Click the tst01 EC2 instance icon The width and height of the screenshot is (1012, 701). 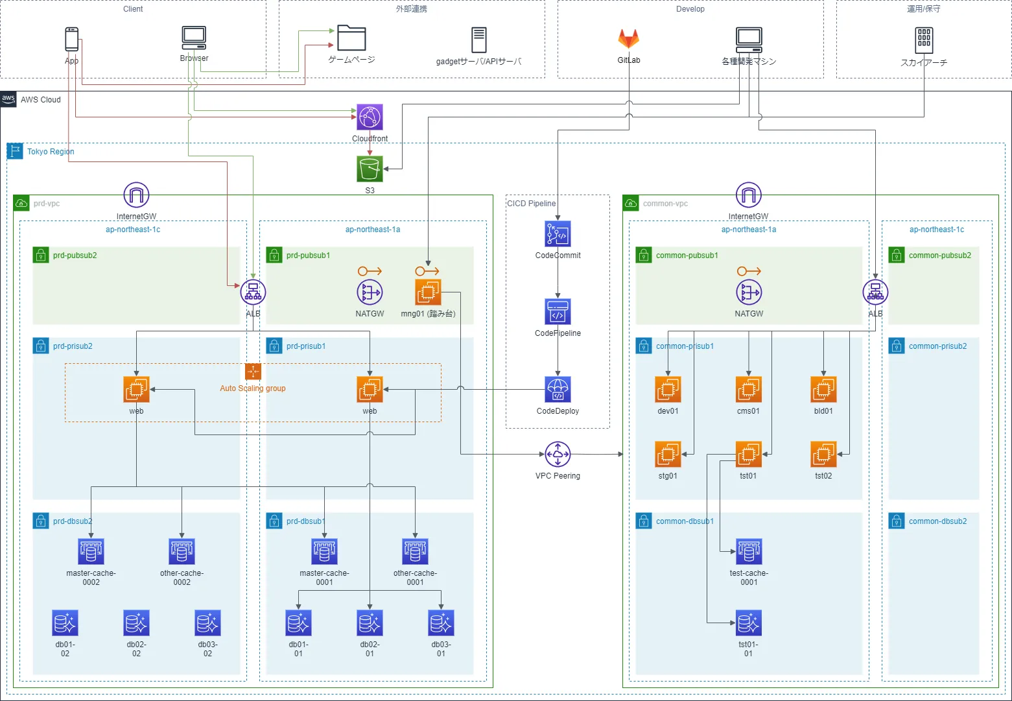(x=749, y=455)
